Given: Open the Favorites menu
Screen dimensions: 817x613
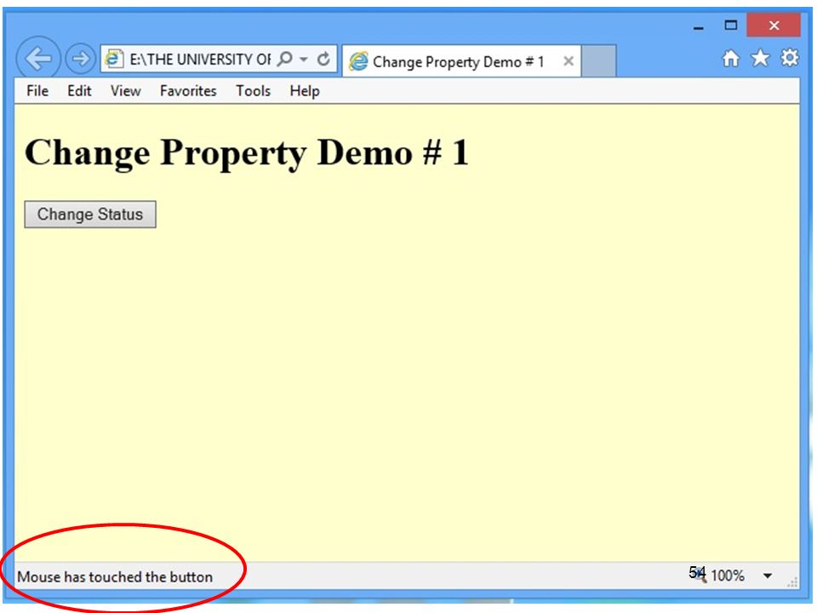Looking at the screenshot, I should 188,91.
